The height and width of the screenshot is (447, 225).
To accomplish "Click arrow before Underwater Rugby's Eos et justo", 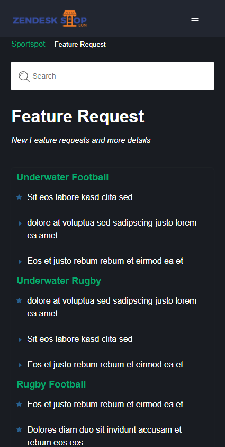I will [20, 365].
